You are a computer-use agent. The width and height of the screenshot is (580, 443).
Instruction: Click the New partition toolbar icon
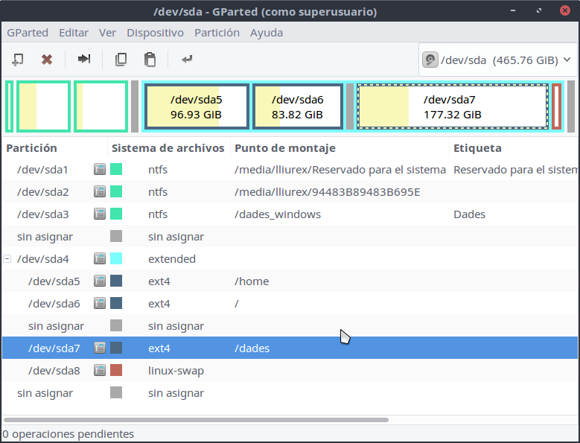coord(18,59)
